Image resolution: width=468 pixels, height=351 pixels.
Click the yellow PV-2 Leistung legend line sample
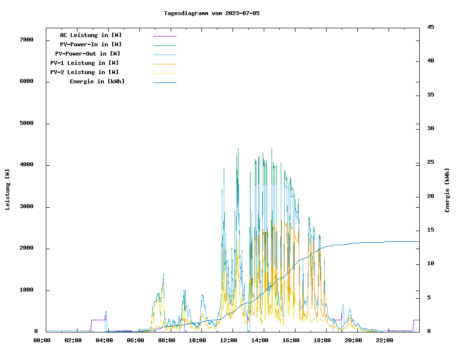pyautogui.click(x=164, y=73)
